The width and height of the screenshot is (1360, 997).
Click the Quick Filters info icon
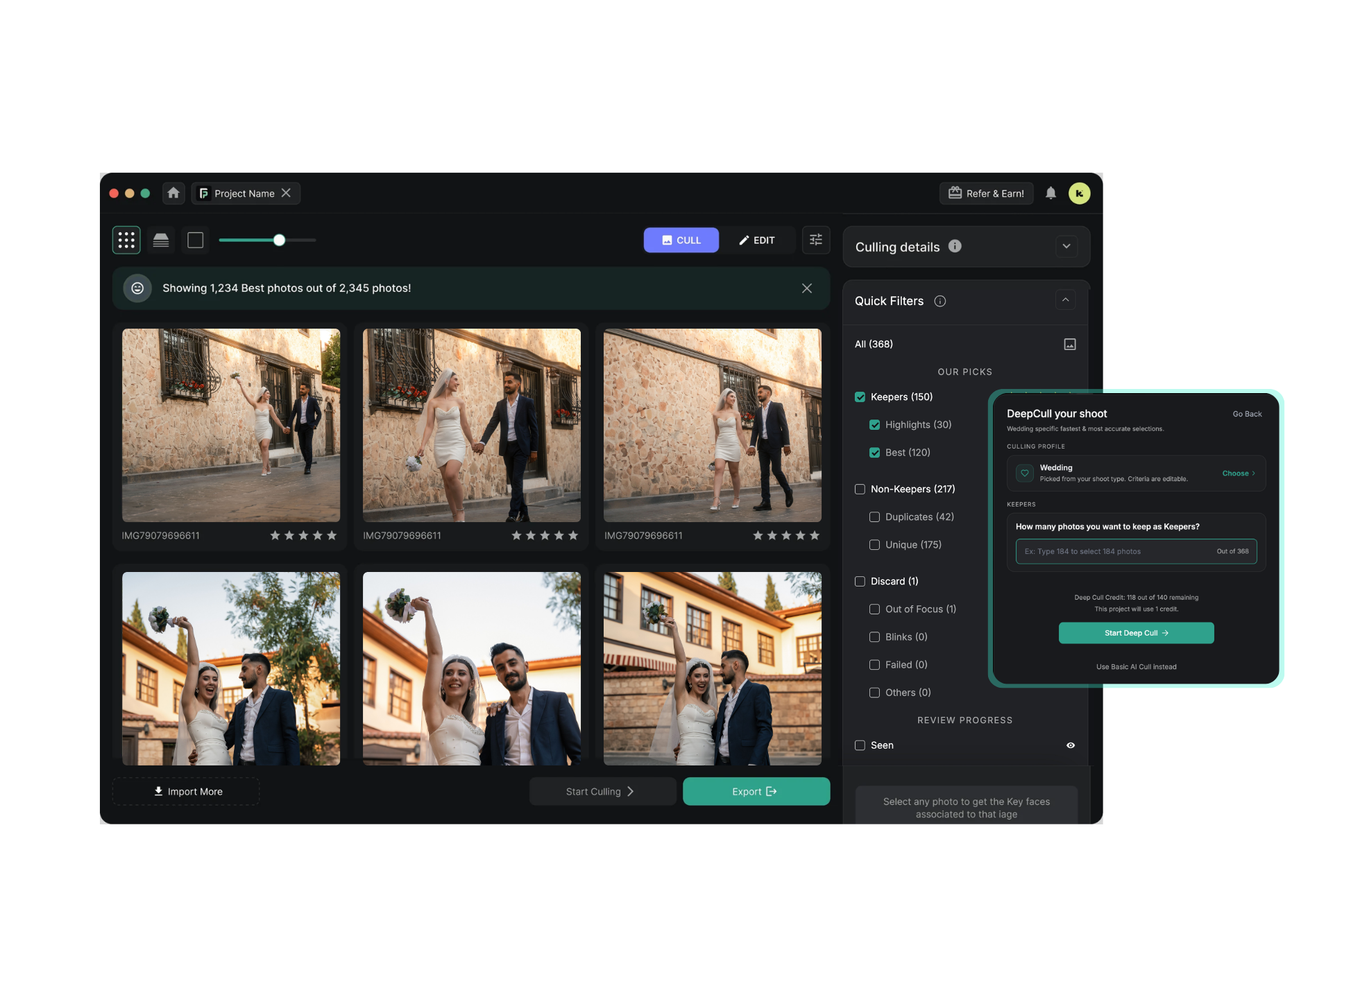point(940,301)
